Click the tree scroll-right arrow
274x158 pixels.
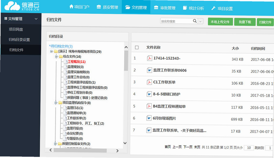click(117, 151)
